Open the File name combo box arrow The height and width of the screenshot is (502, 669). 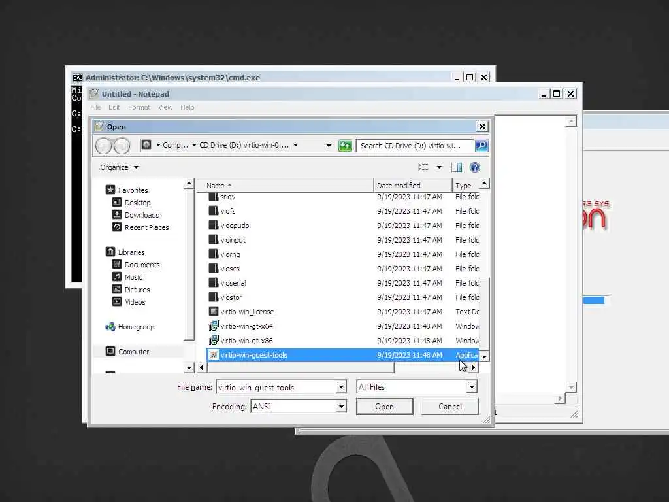coord(341,387)
